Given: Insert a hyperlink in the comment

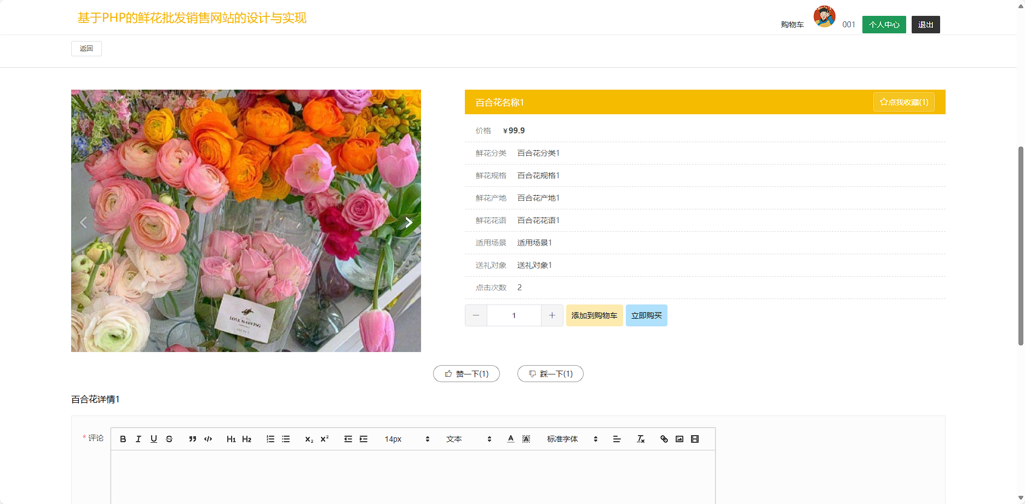Looking at the screenshot, I should coord(664,439).
